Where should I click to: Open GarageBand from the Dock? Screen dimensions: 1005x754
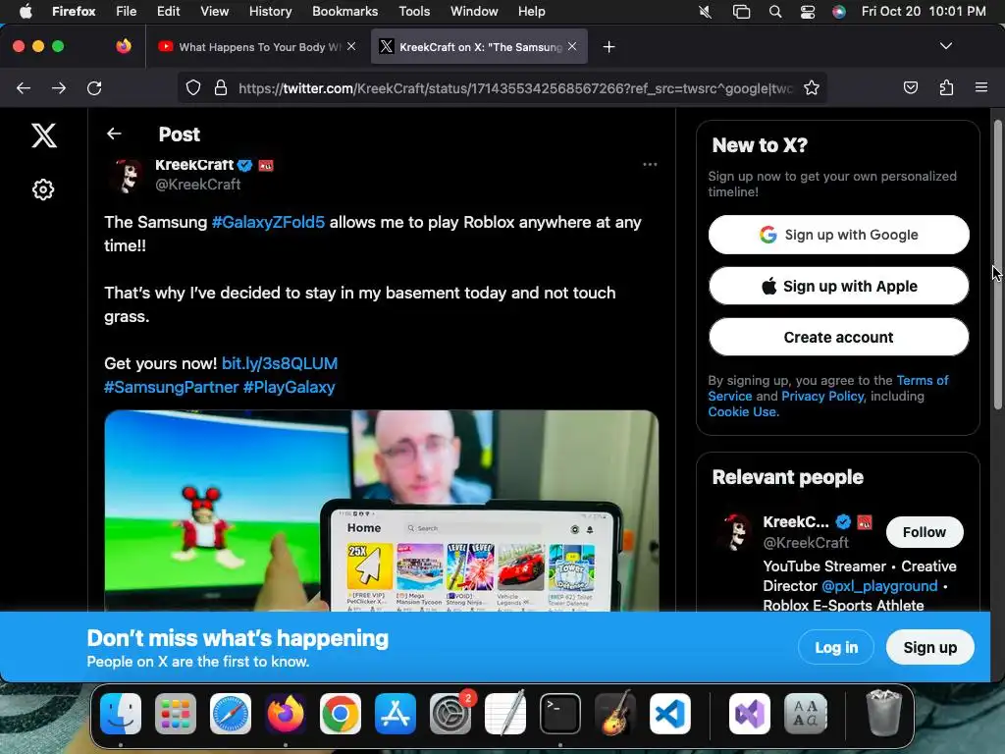615,714
